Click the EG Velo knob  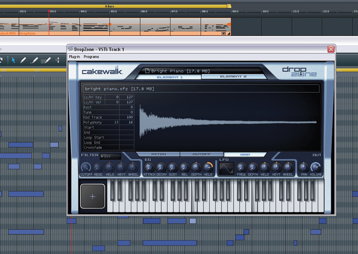(208, 167)
